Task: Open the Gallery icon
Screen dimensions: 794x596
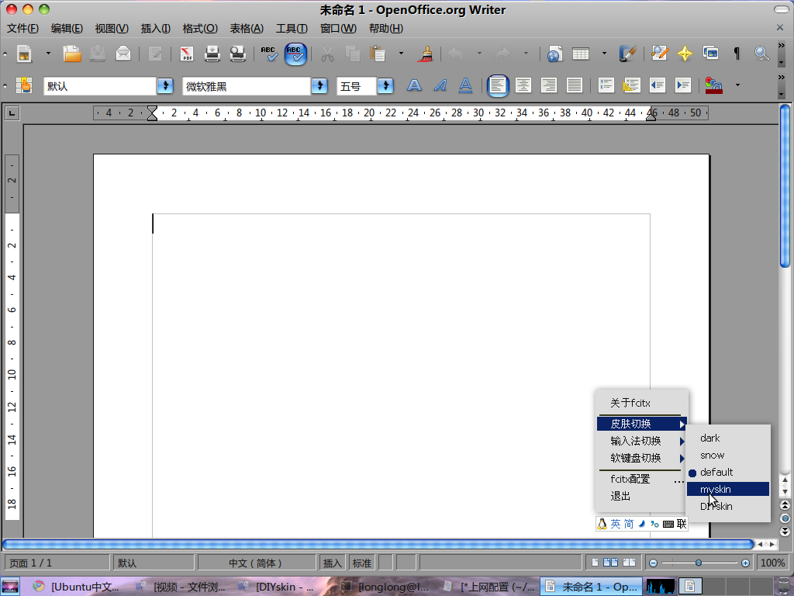Action: pos(710,54)
